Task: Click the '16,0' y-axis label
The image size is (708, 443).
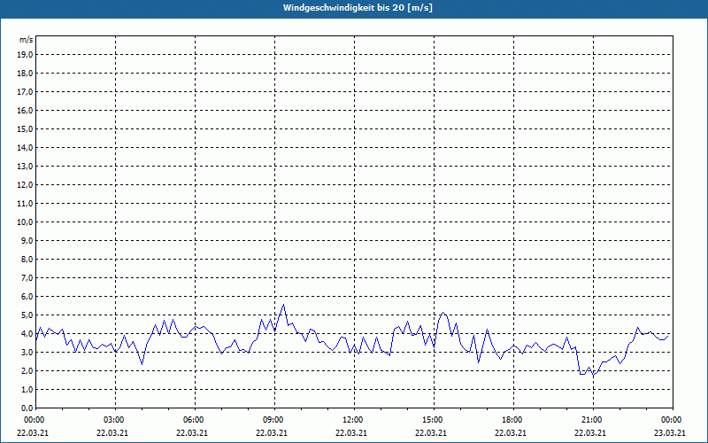Action: tap(25, 110)
